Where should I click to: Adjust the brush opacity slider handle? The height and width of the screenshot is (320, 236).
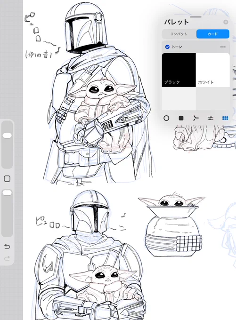pos(7,192)
